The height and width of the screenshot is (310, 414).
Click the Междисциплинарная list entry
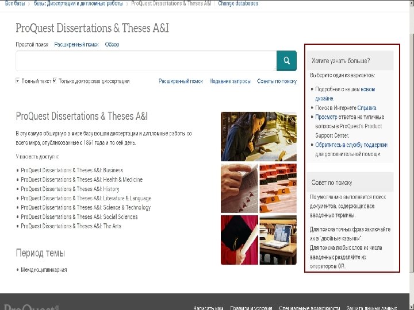pos(44,270)
